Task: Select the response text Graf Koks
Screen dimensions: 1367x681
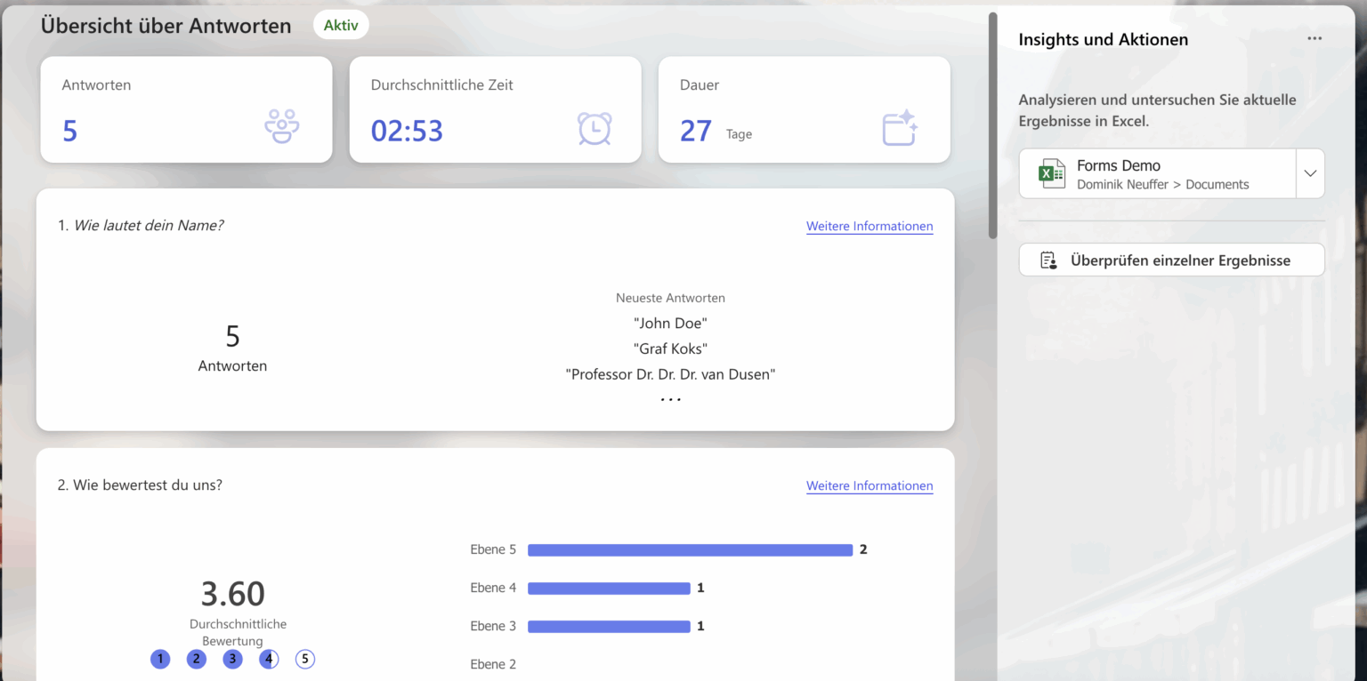Action: coord(670,348)
